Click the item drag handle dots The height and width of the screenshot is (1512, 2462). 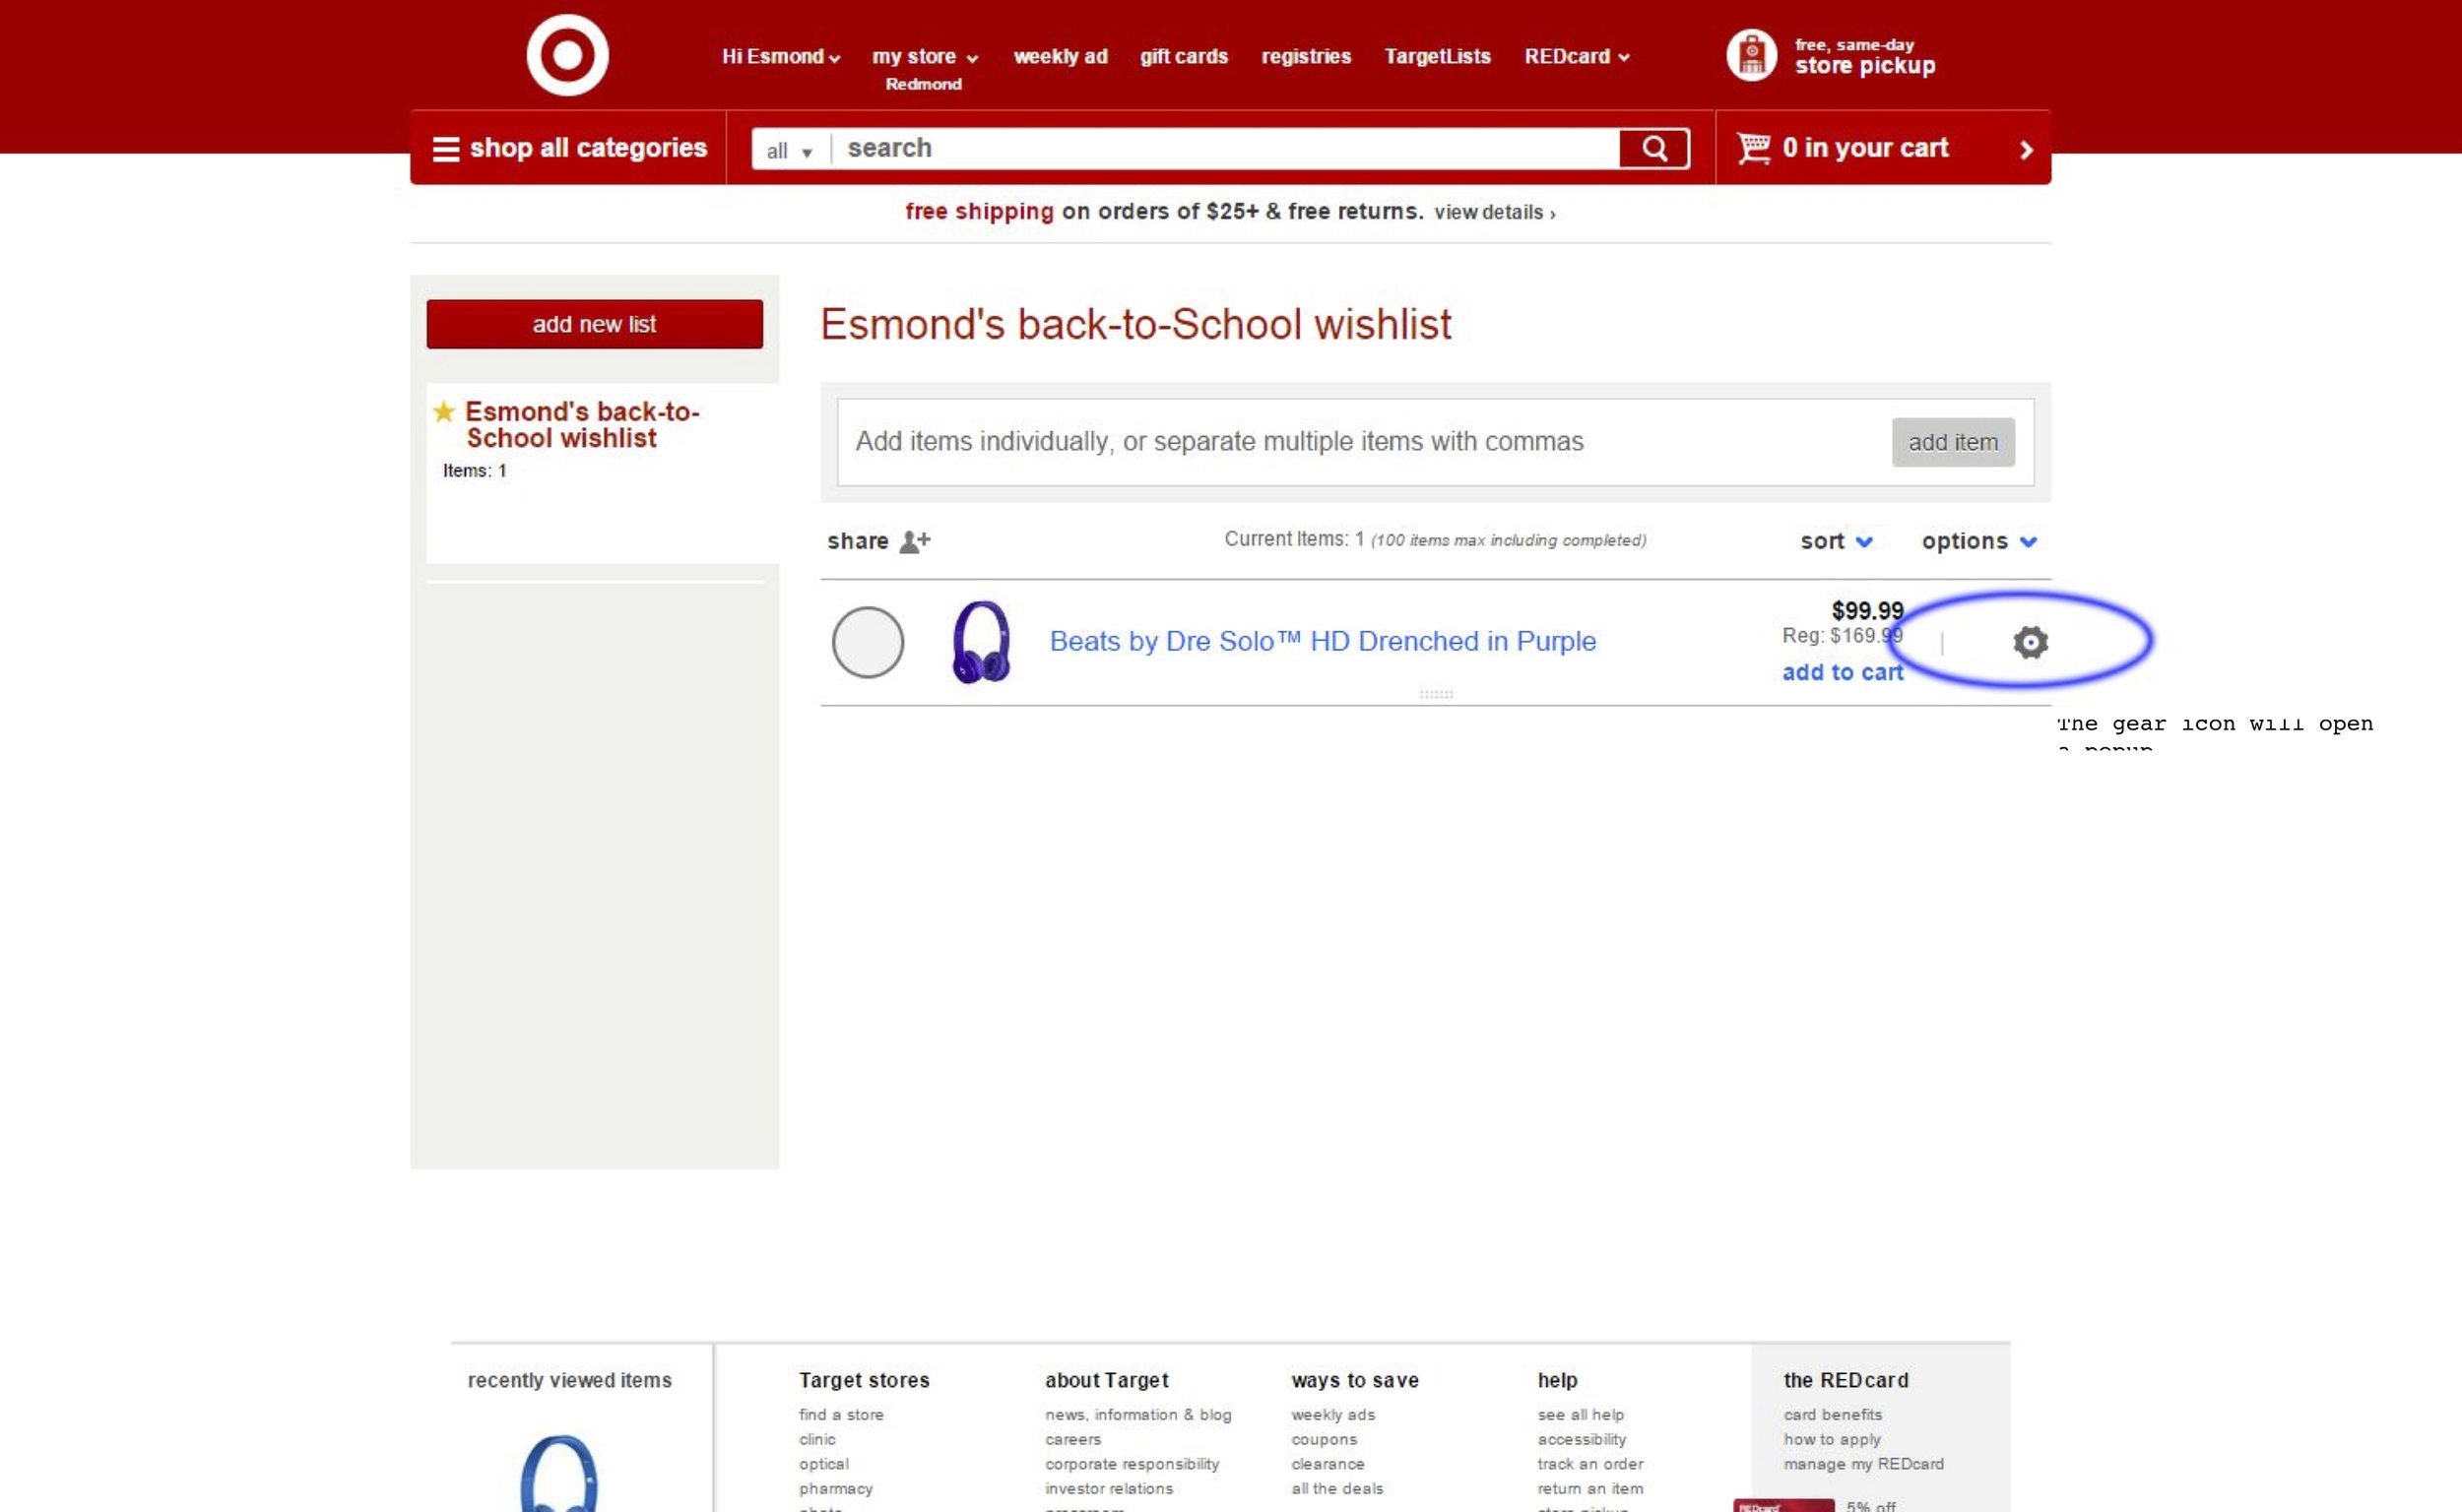[x=1436, y=694]
